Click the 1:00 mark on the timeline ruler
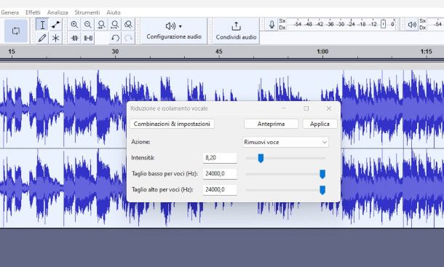This screenshot has width=444, height=267. tap(322, 52)
